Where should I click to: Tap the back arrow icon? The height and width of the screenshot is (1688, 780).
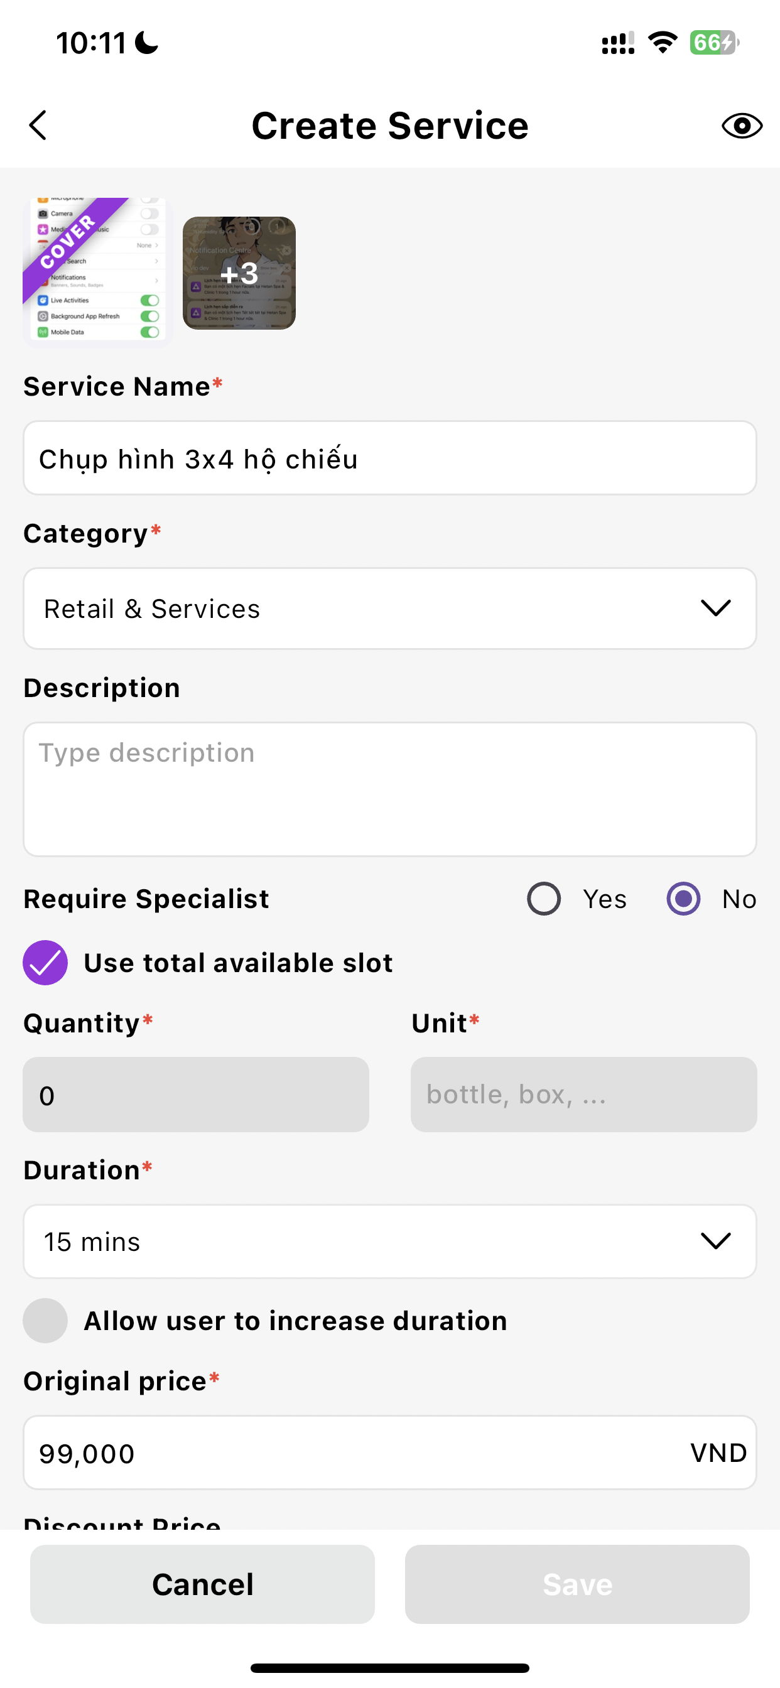38,125
